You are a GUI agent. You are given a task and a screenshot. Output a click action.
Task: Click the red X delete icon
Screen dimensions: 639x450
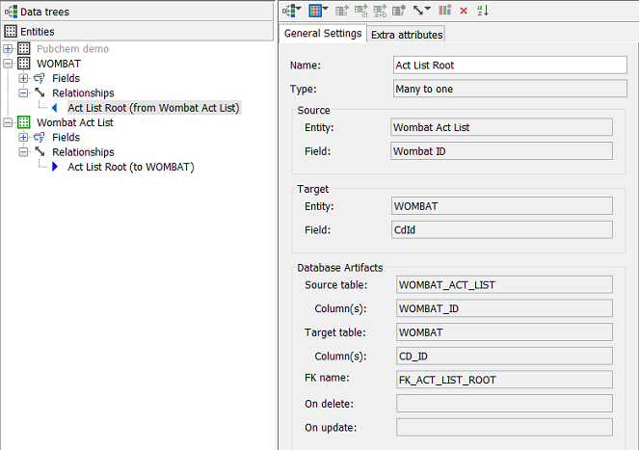coord(464,11)
